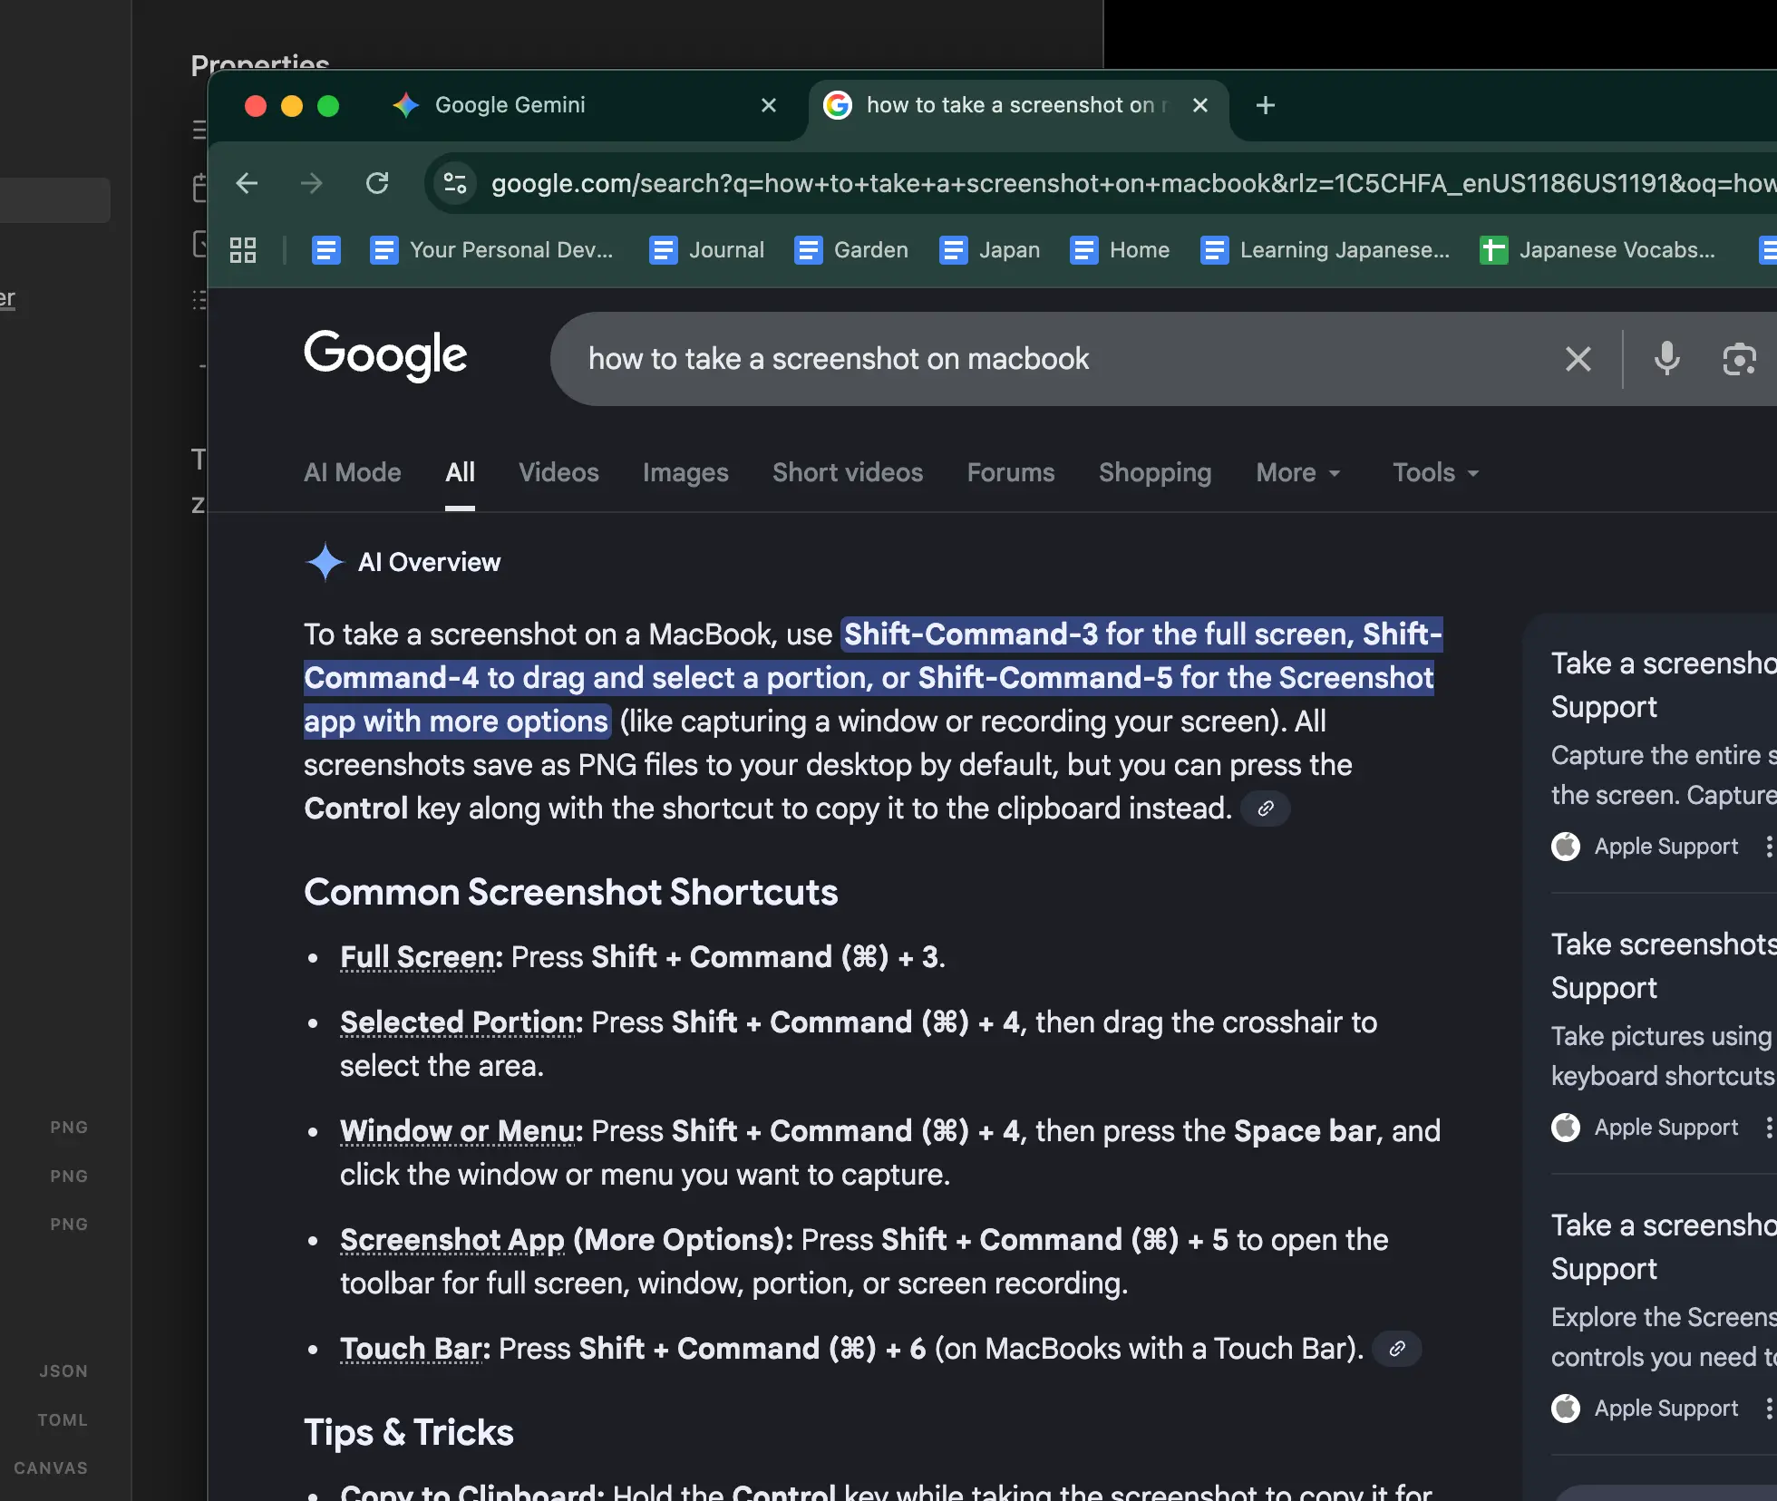Open the site information icon in address bar
Image resolution: width=1777 pixels, height=1501 pixels.
click(x=454, y=184)
